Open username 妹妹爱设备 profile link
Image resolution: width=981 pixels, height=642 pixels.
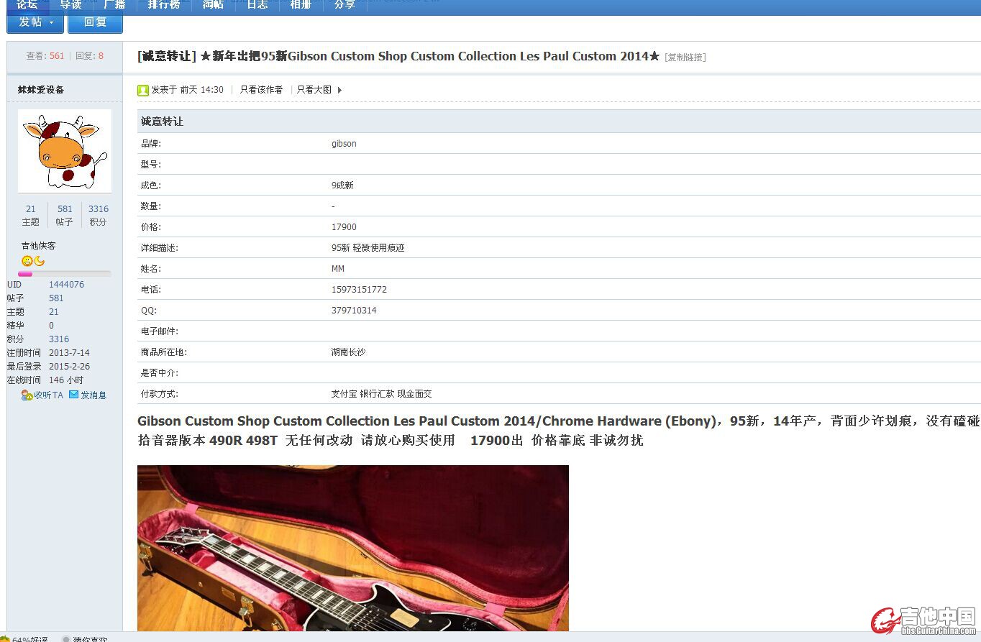41,90
